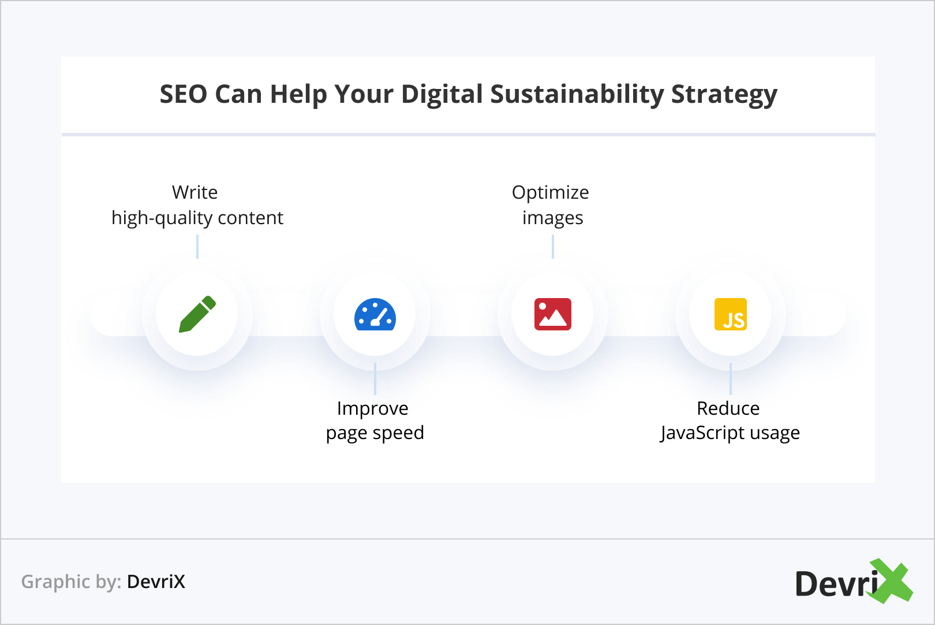Click the connector line below speedometer circle
Screen dimensions: 935x625
pos(375,379)
